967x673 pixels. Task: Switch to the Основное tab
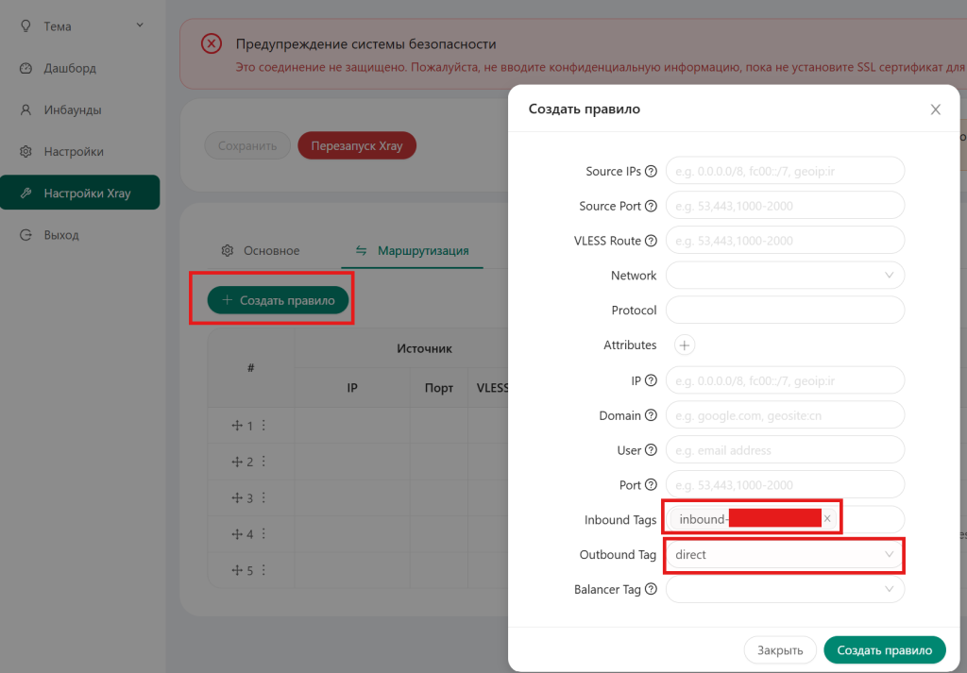click(x=261, y=251)
